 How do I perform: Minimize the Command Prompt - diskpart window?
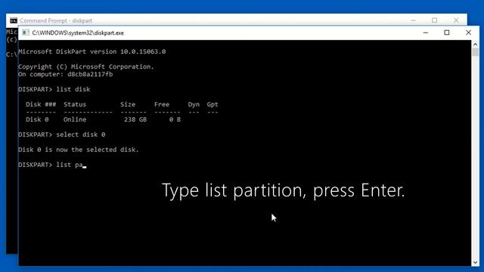coord(414,20)
